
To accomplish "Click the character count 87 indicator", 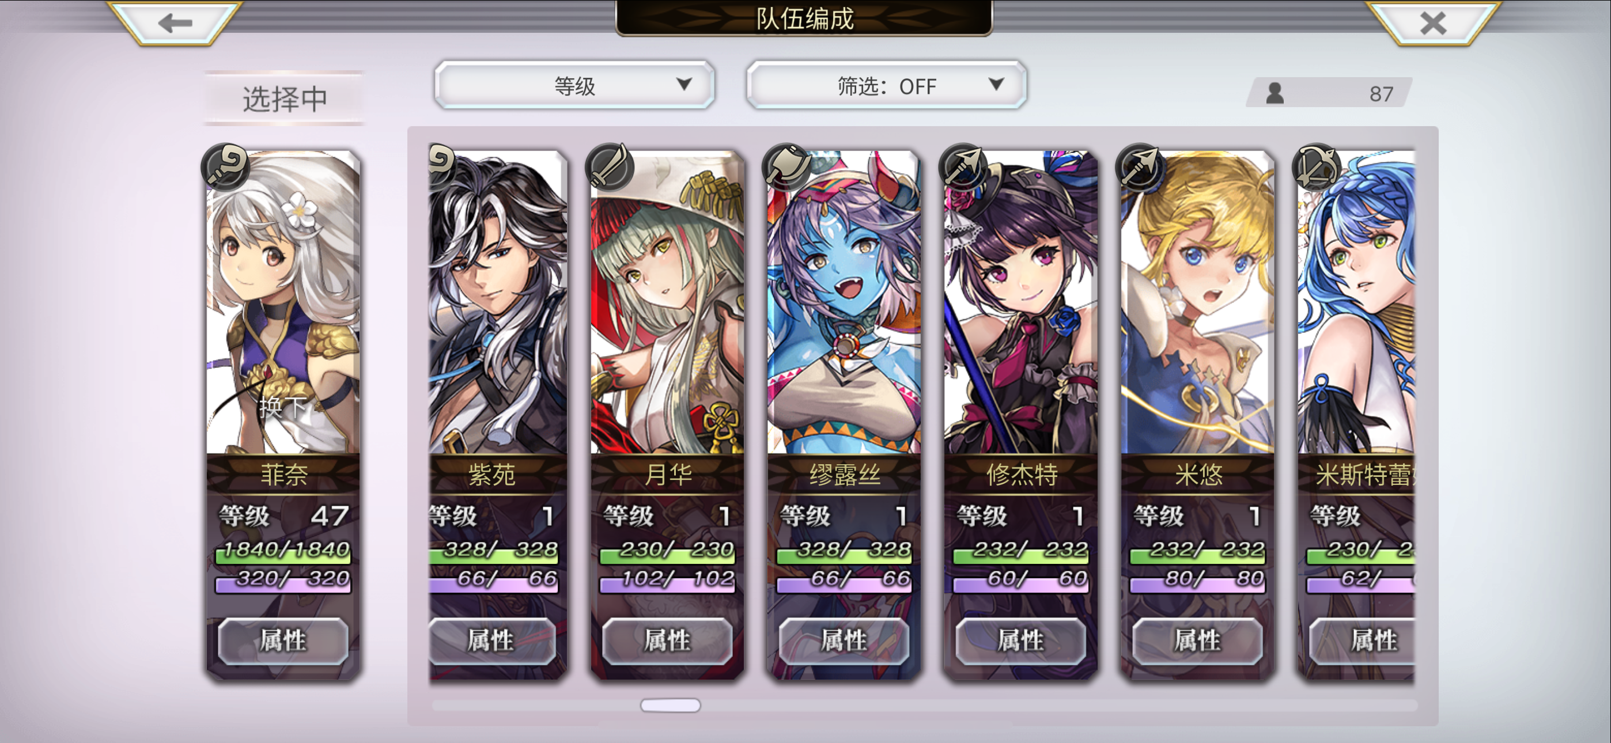I will click(x=1329, y=93).
